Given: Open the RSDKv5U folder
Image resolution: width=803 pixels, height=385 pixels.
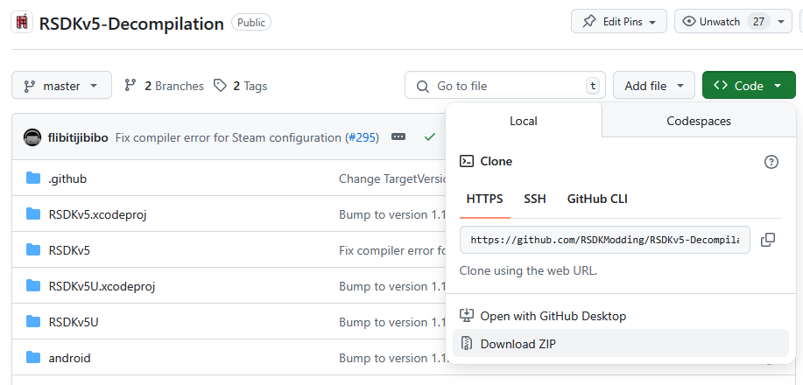Looking at the screenshot, I should pyautogui.click(x=74, y=322).
